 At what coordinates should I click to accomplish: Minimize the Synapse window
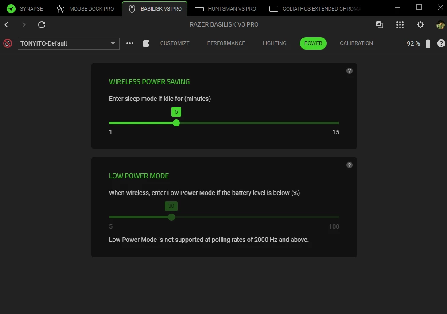tap(398, 8)
